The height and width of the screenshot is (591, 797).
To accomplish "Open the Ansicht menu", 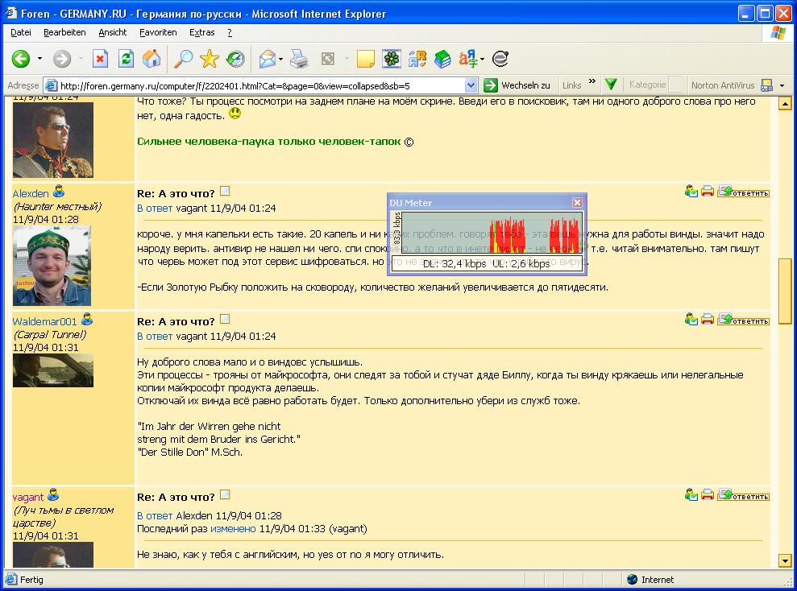I will click(x=112, y=32).
